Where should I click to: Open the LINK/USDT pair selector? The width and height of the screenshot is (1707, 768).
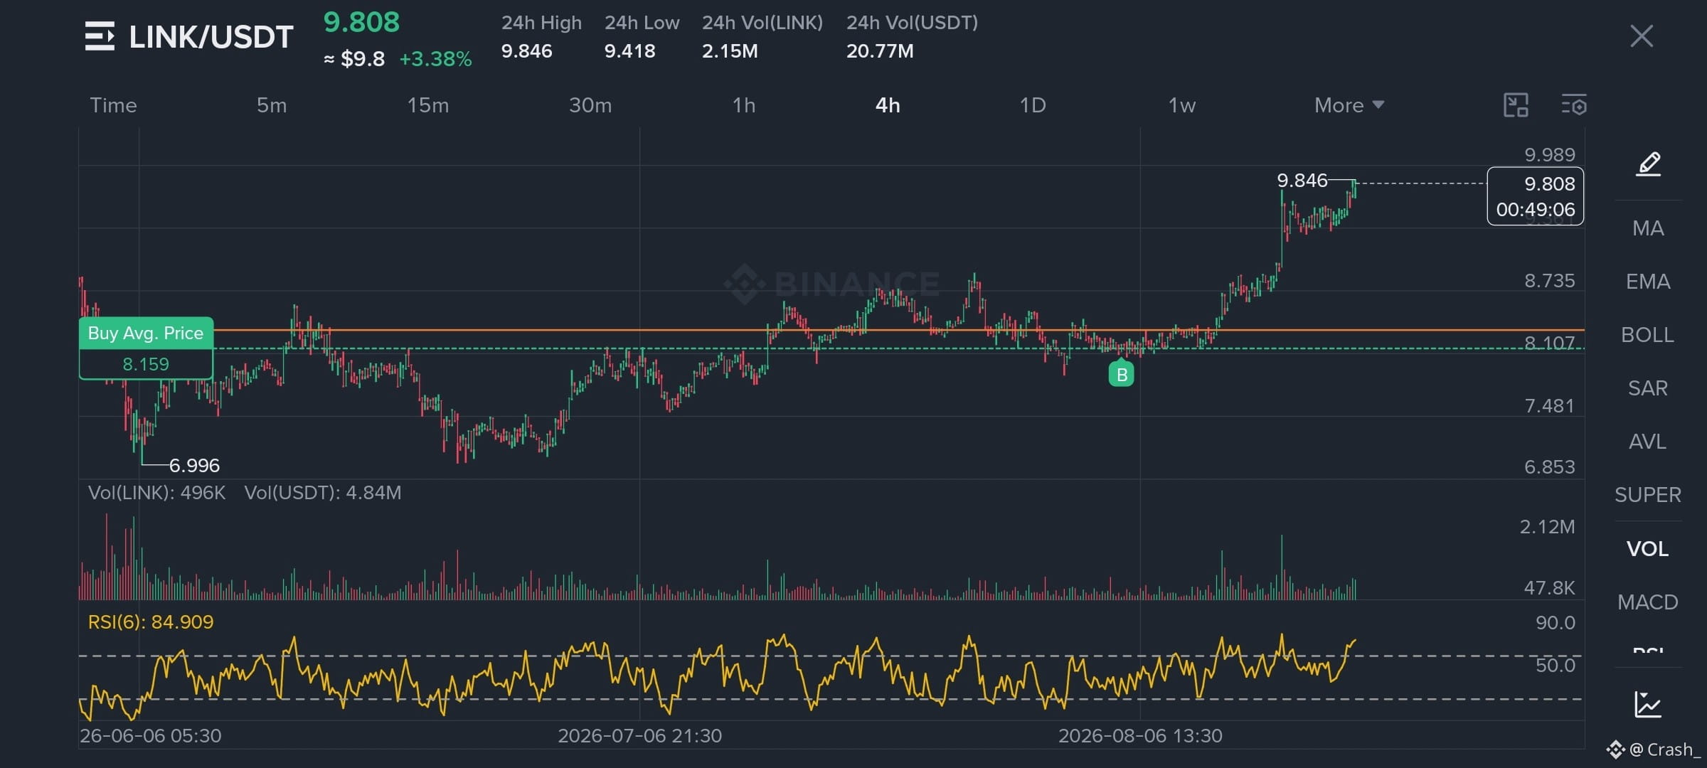[x=211, y=37]
